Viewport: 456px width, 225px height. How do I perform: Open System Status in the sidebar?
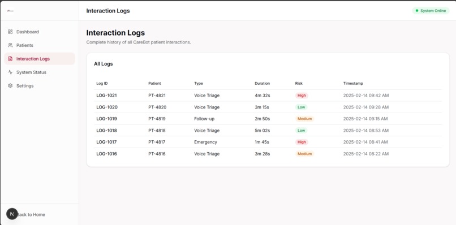point(40,72)
